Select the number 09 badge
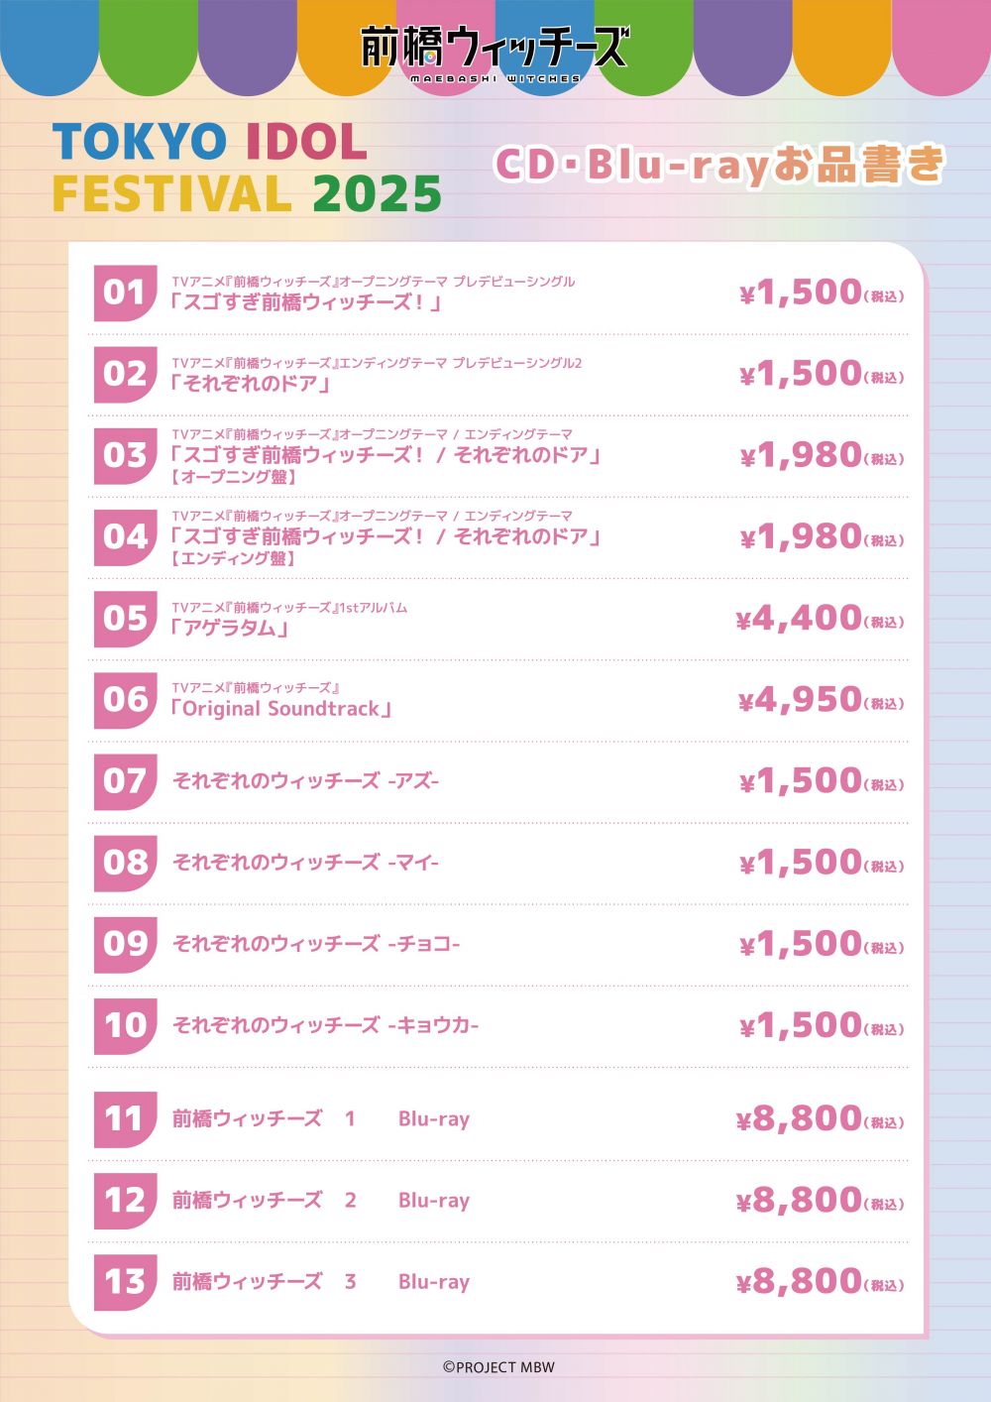The height and width of the screenshot is (1402, 991). point(125,944)
